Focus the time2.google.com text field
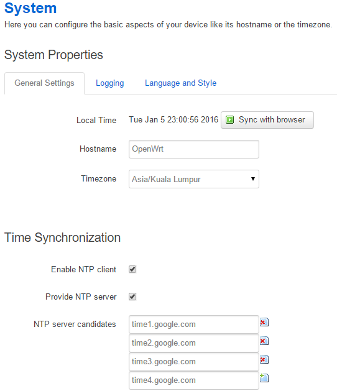337x391 pixels. (194, 343)
